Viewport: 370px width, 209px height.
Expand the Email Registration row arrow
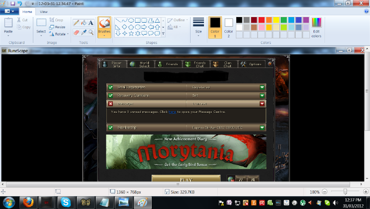[262, 87]
